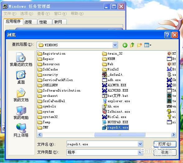Viewport: 183px width, 163px height.
Task: Select the _default file
Action: tap(112, 75)
